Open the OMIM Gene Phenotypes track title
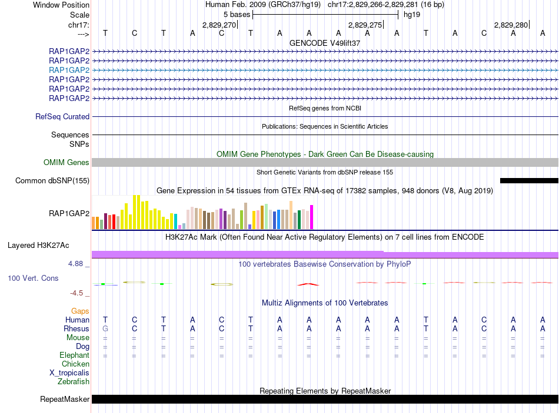Image resolution: width=559 pixels, height=413 pixels. (325, 154)
